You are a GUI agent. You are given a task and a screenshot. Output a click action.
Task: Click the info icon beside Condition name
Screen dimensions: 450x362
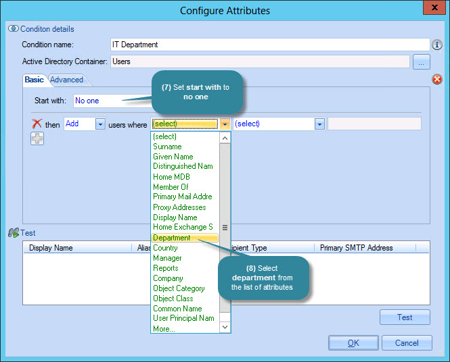click(x=436, y=45)
